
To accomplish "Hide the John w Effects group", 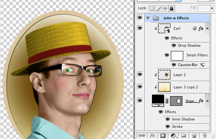I will point(140,17).
